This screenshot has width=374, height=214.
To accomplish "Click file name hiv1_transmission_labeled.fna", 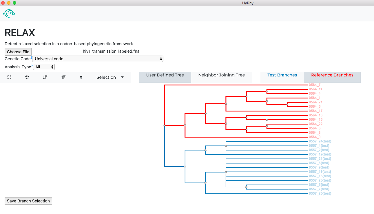I will (x=111, y=51).
